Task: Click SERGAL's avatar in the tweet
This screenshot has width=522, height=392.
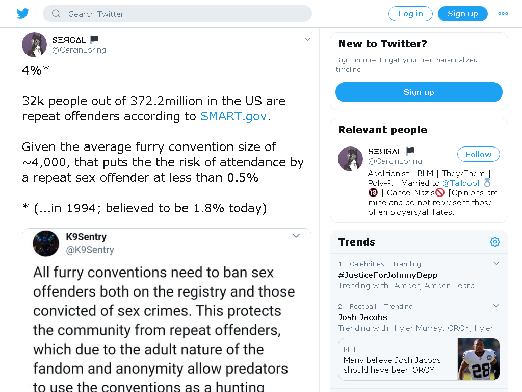Action: coord(34,45)
